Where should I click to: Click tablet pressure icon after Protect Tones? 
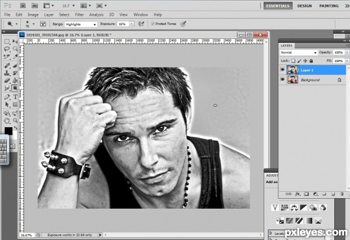point(183,24)
